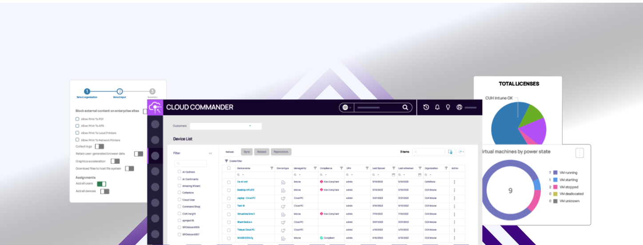The height and width of the screenshot is (245, 643).
Task: Go to step 3 Summary
Action: [x=152, y=91]
